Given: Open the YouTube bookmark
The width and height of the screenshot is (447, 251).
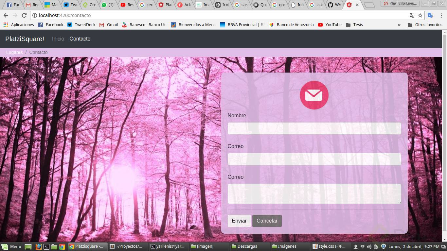Looking at the screenshot, I should coord(330,25).
